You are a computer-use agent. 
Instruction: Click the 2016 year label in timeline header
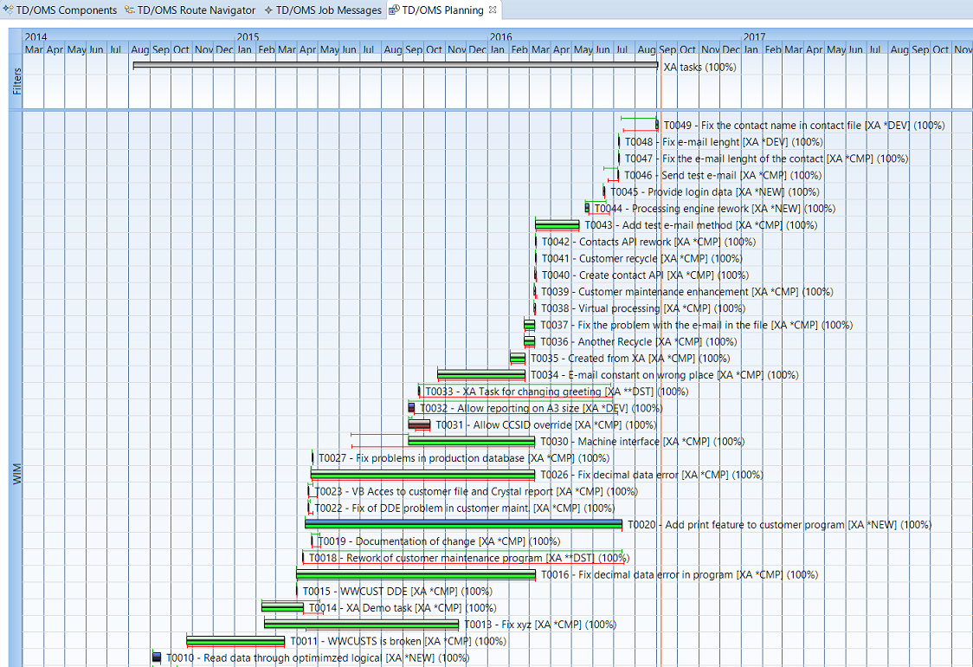tap(500, 37)
